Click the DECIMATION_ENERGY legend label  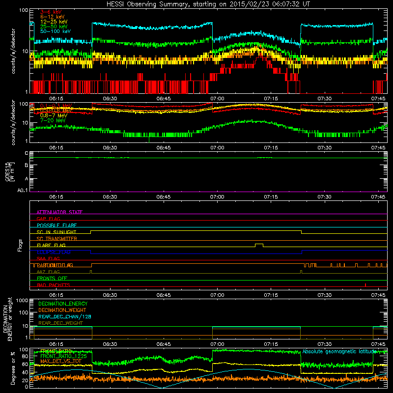[x=63, y=304]
